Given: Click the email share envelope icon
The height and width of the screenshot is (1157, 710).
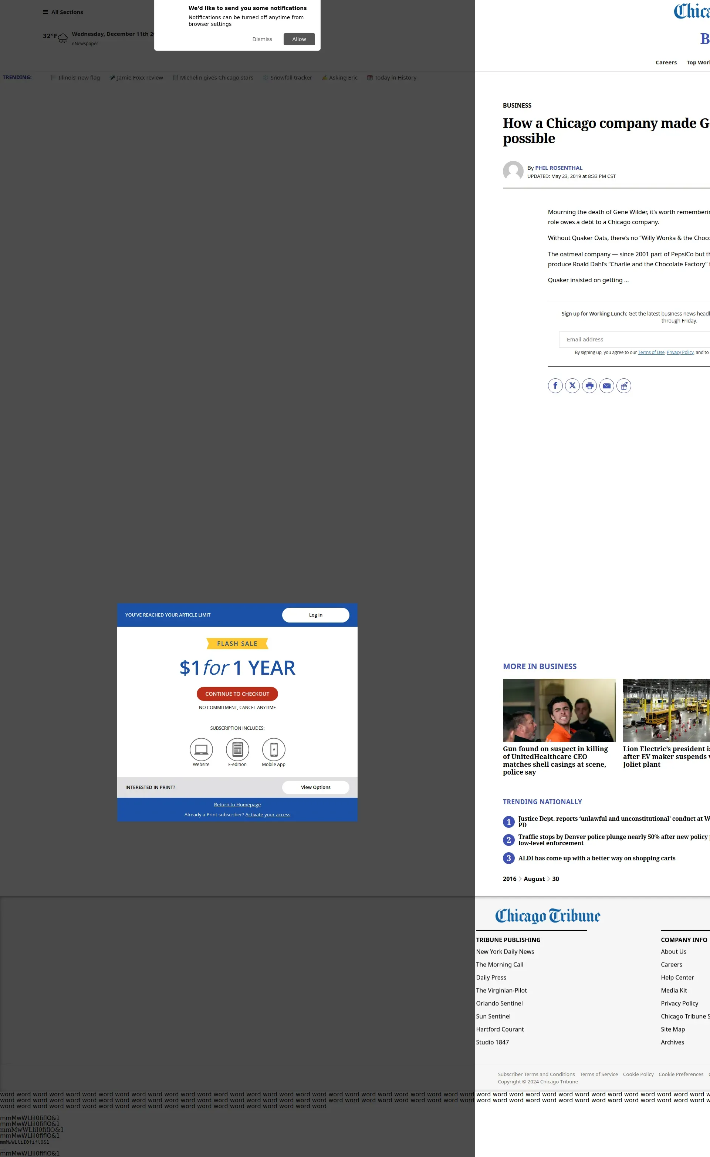Looking at the screenshot, I should click(606, 386).
